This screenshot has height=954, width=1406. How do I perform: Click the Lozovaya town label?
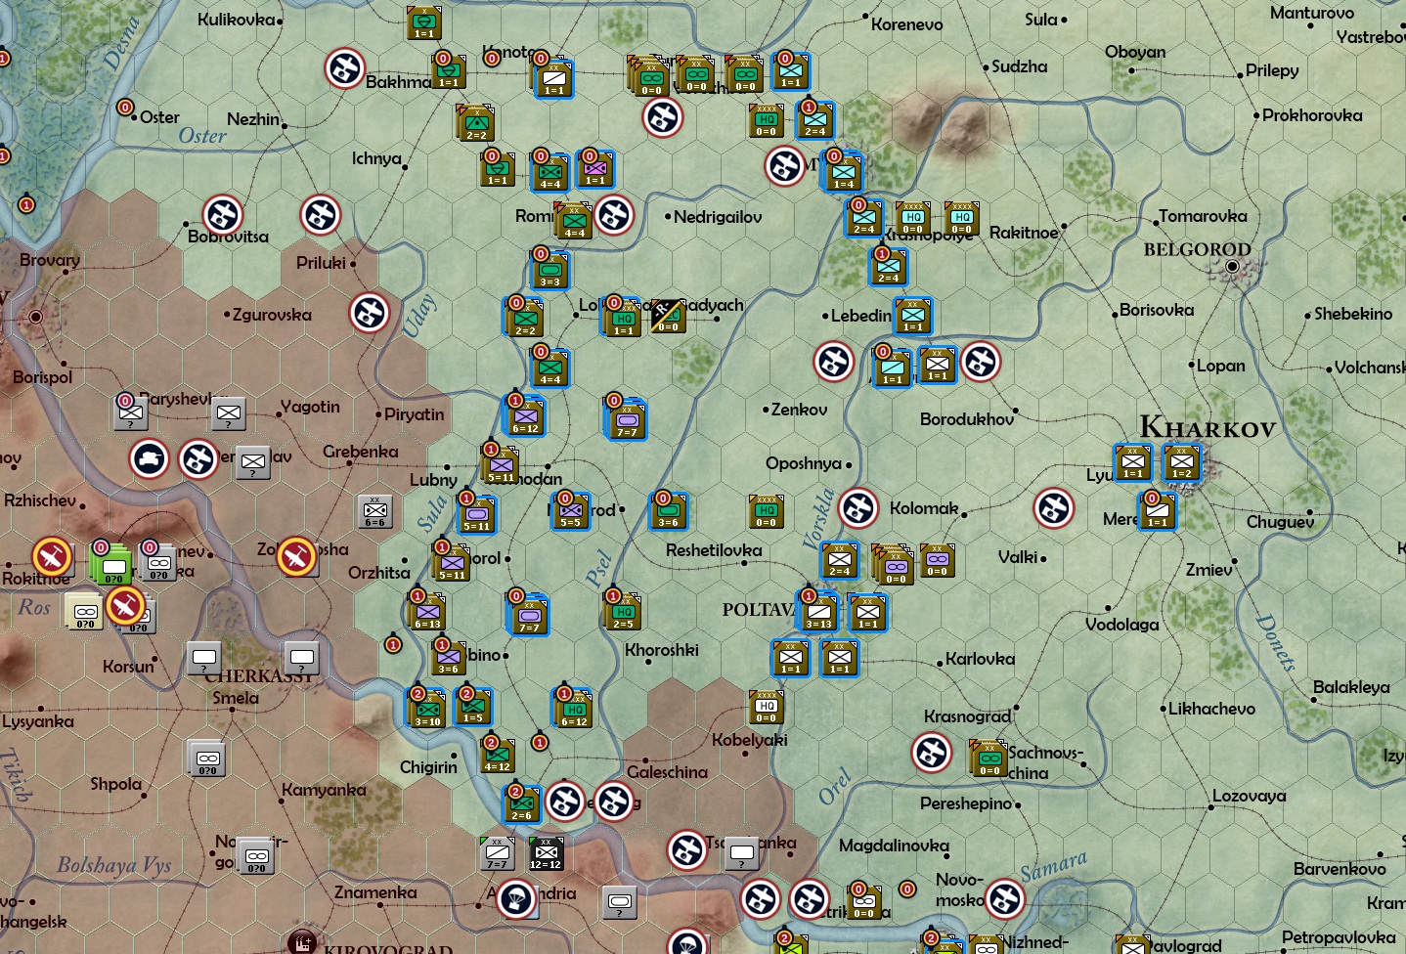click(1250, 796)
